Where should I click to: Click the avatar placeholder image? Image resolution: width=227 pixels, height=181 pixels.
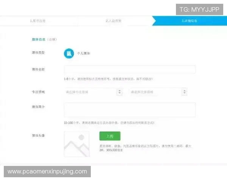(x=76, y=144)
